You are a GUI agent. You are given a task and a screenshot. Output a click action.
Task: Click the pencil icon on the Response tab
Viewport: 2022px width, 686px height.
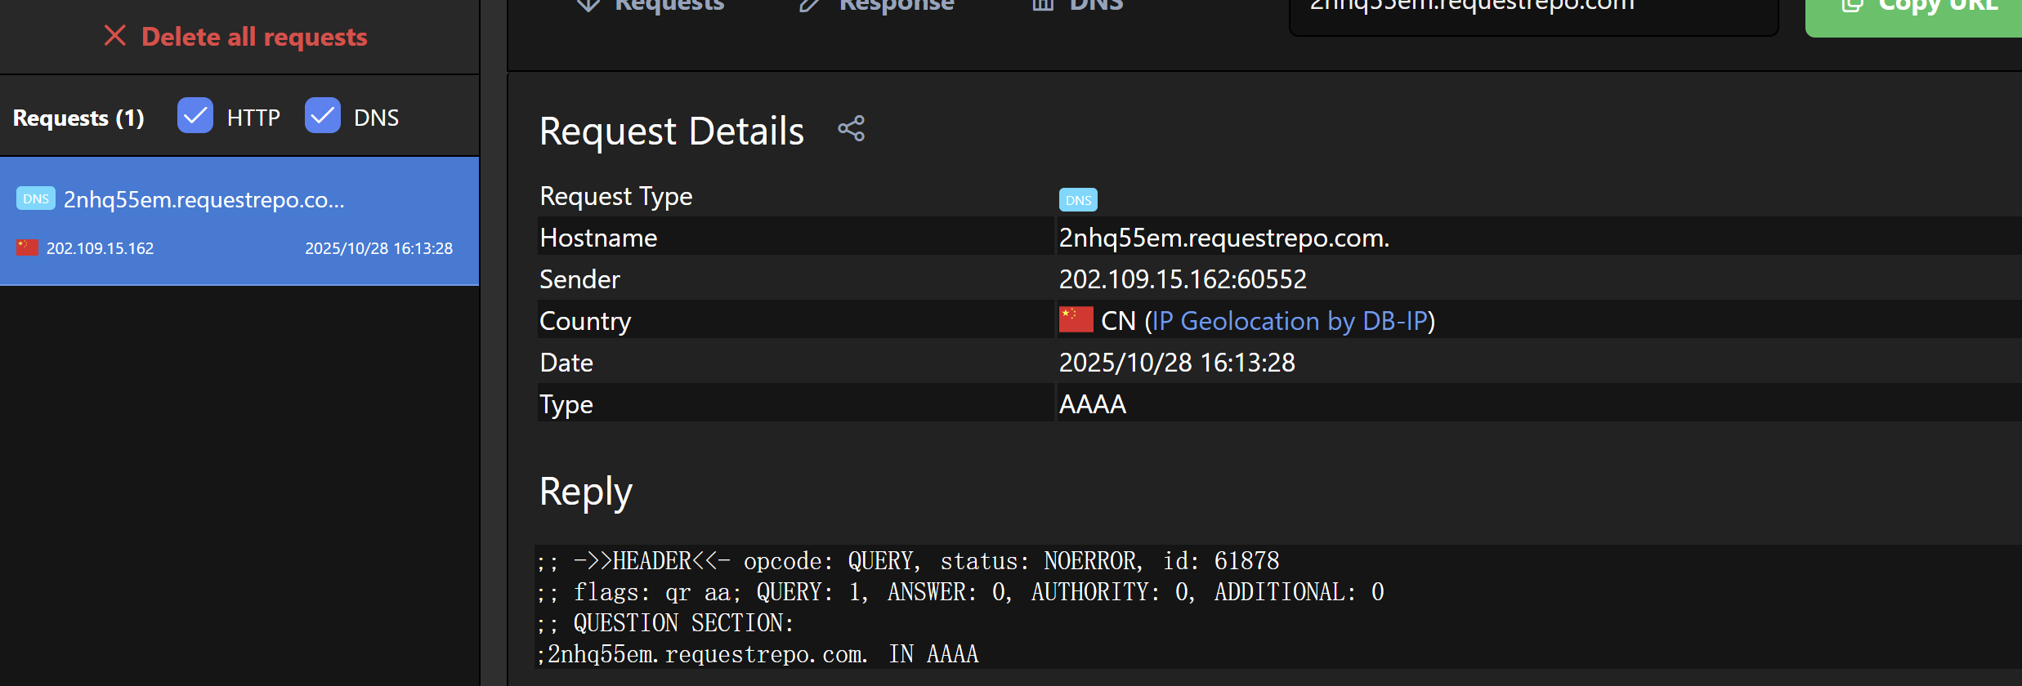pos(808,5)
